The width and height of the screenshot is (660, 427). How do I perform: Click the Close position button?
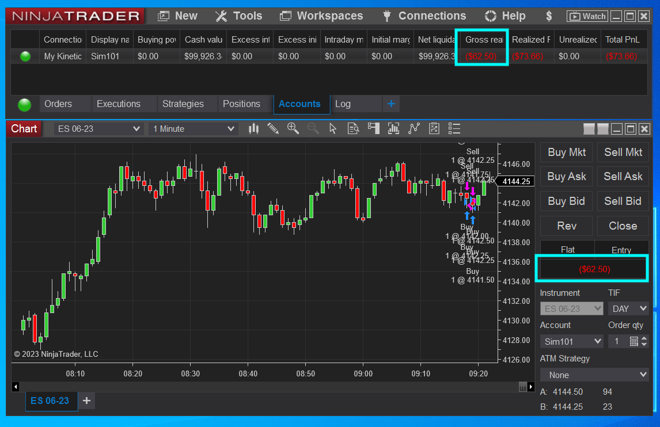coord(623,226)
